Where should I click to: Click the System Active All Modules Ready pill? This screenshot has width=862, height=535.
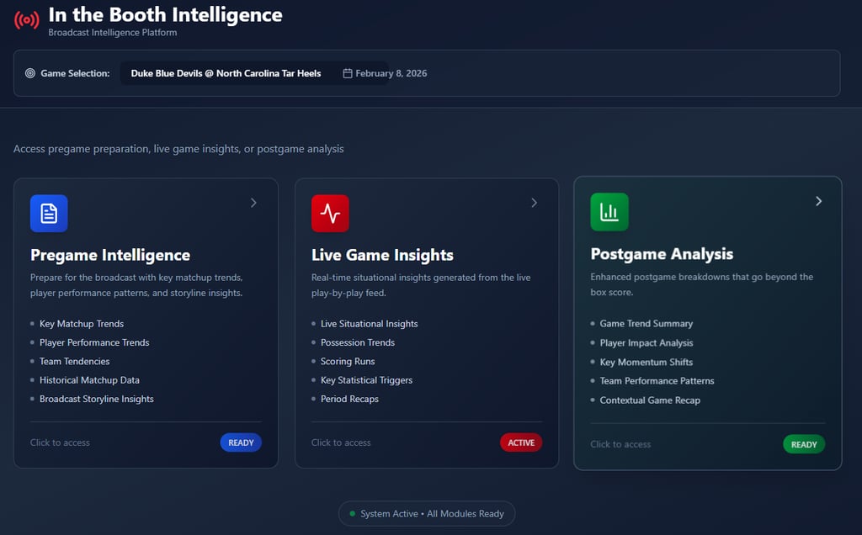click(427, 513)
